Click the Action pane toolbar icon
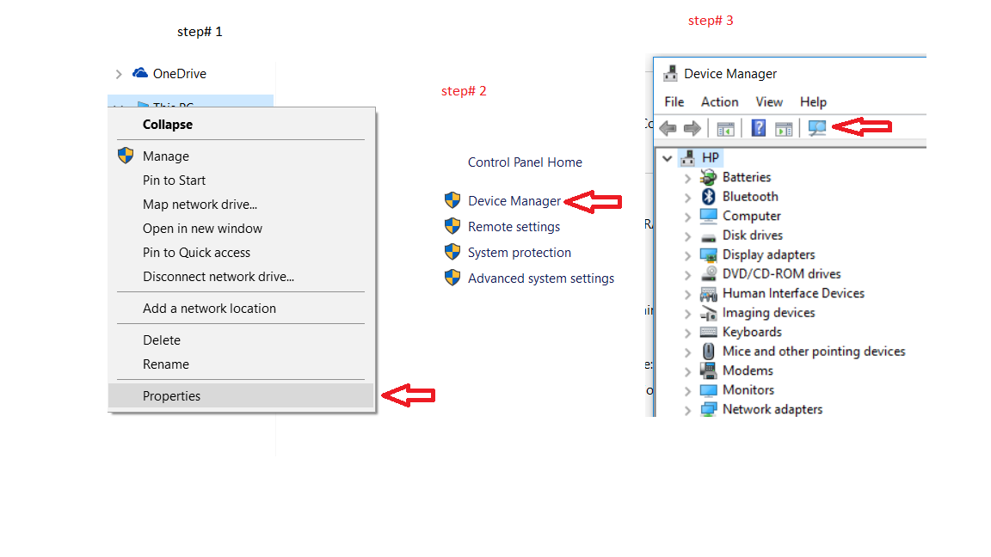Image resolution: width=991 pixels, height=557 pixels. pyautogui.click(x=784, y=129)
